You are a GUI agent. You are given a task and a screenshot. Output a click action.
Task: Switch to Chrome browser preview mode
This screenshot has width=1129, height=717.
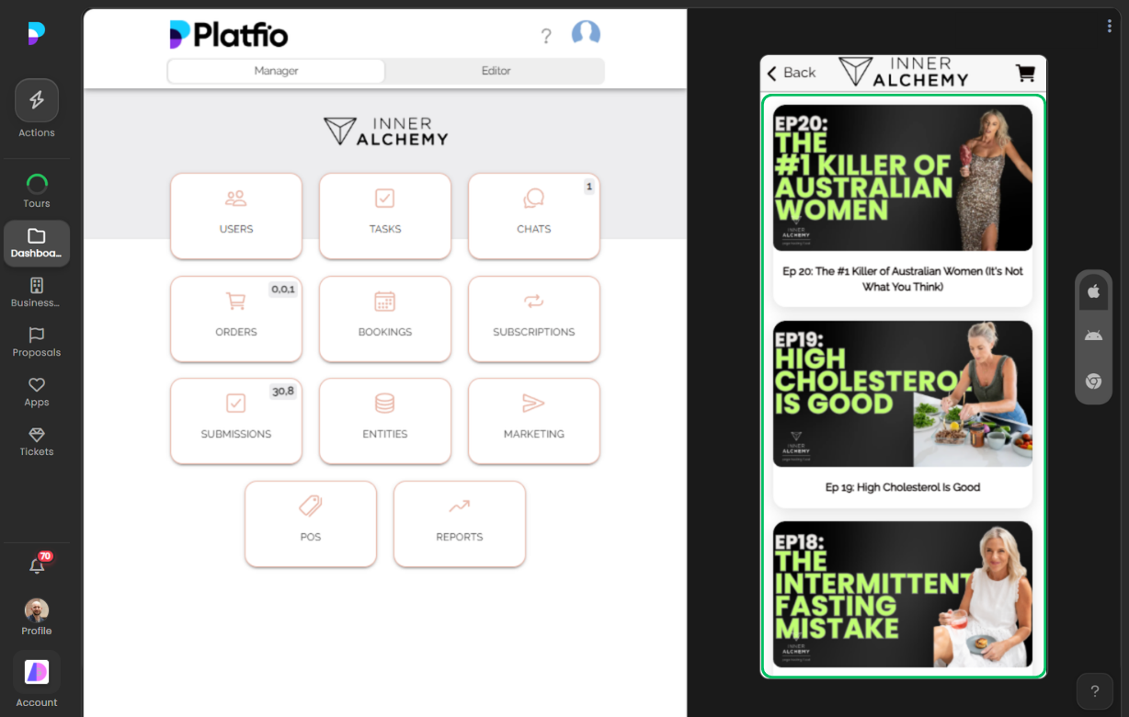tap(1093, 381)
